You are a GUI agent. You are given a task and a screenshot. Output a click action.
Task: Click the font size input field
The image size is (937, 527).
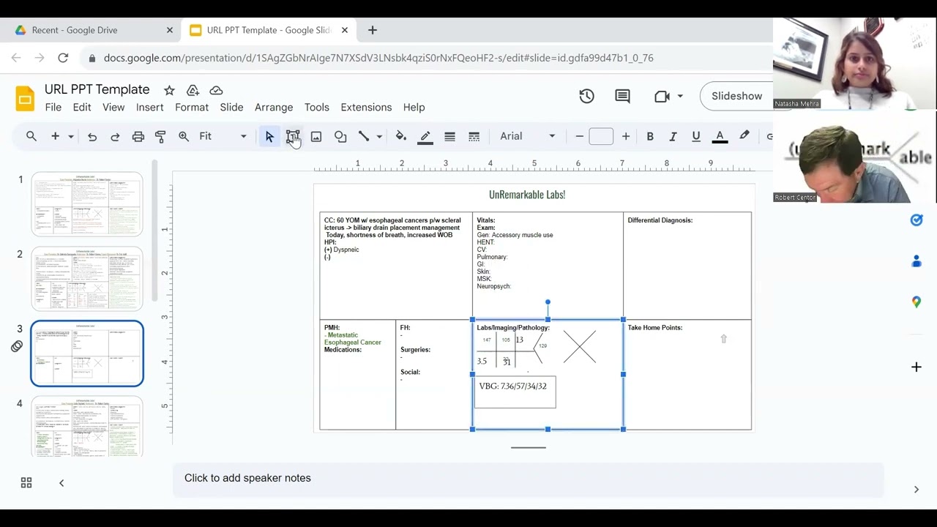pyautogui.click(x=601, y=136)
